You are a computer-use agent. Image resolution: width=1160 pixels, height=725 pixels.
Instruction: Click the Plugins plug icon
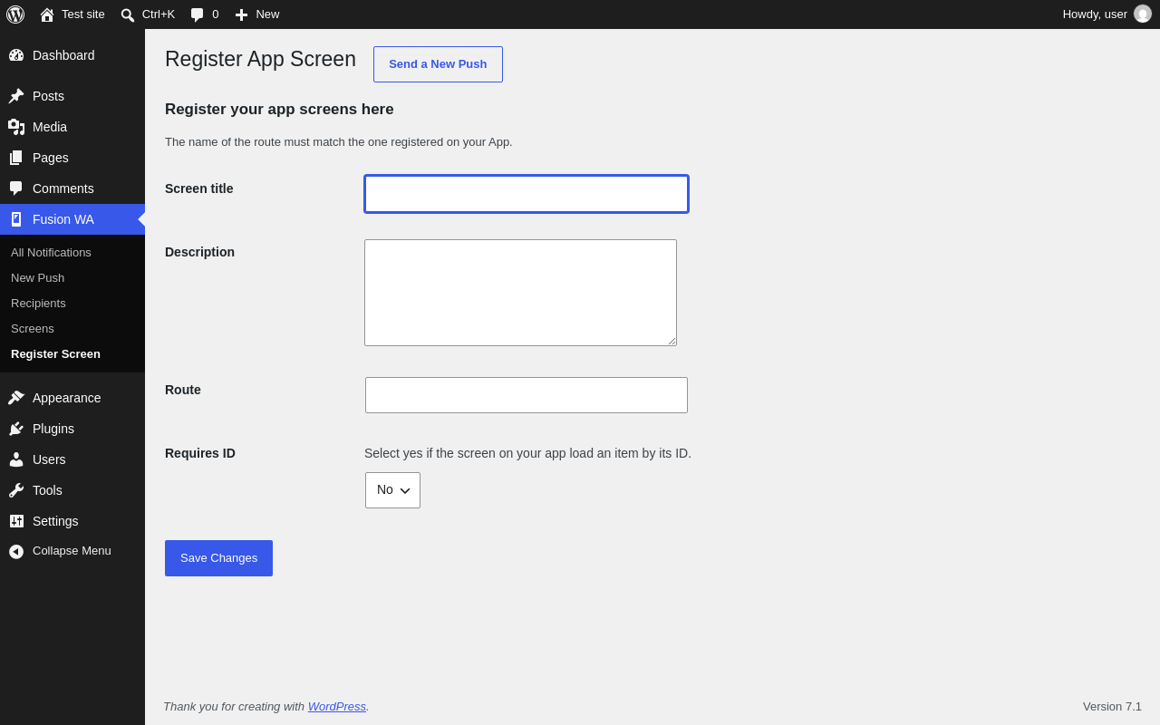pos(16,429)
